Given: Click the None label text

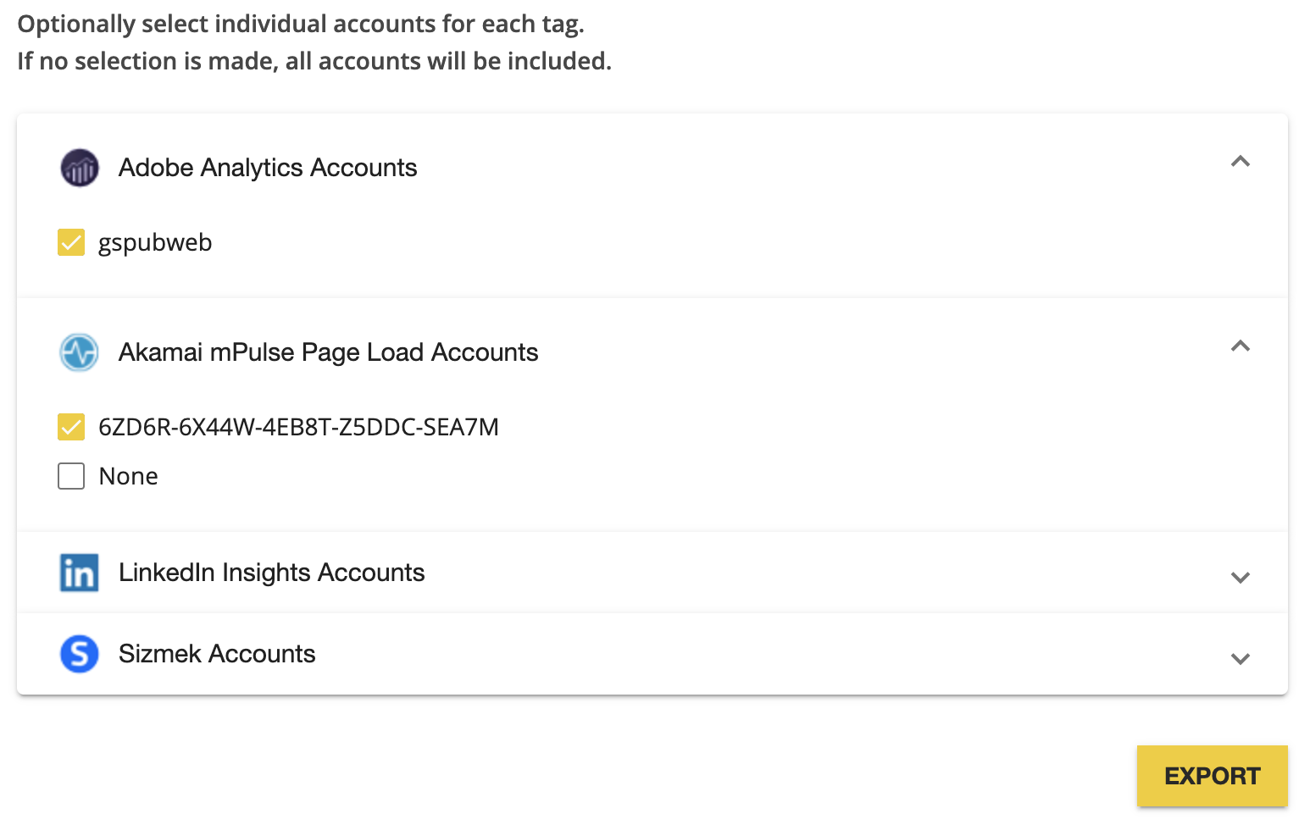Looking at the screenshot, I should [129, 476].
